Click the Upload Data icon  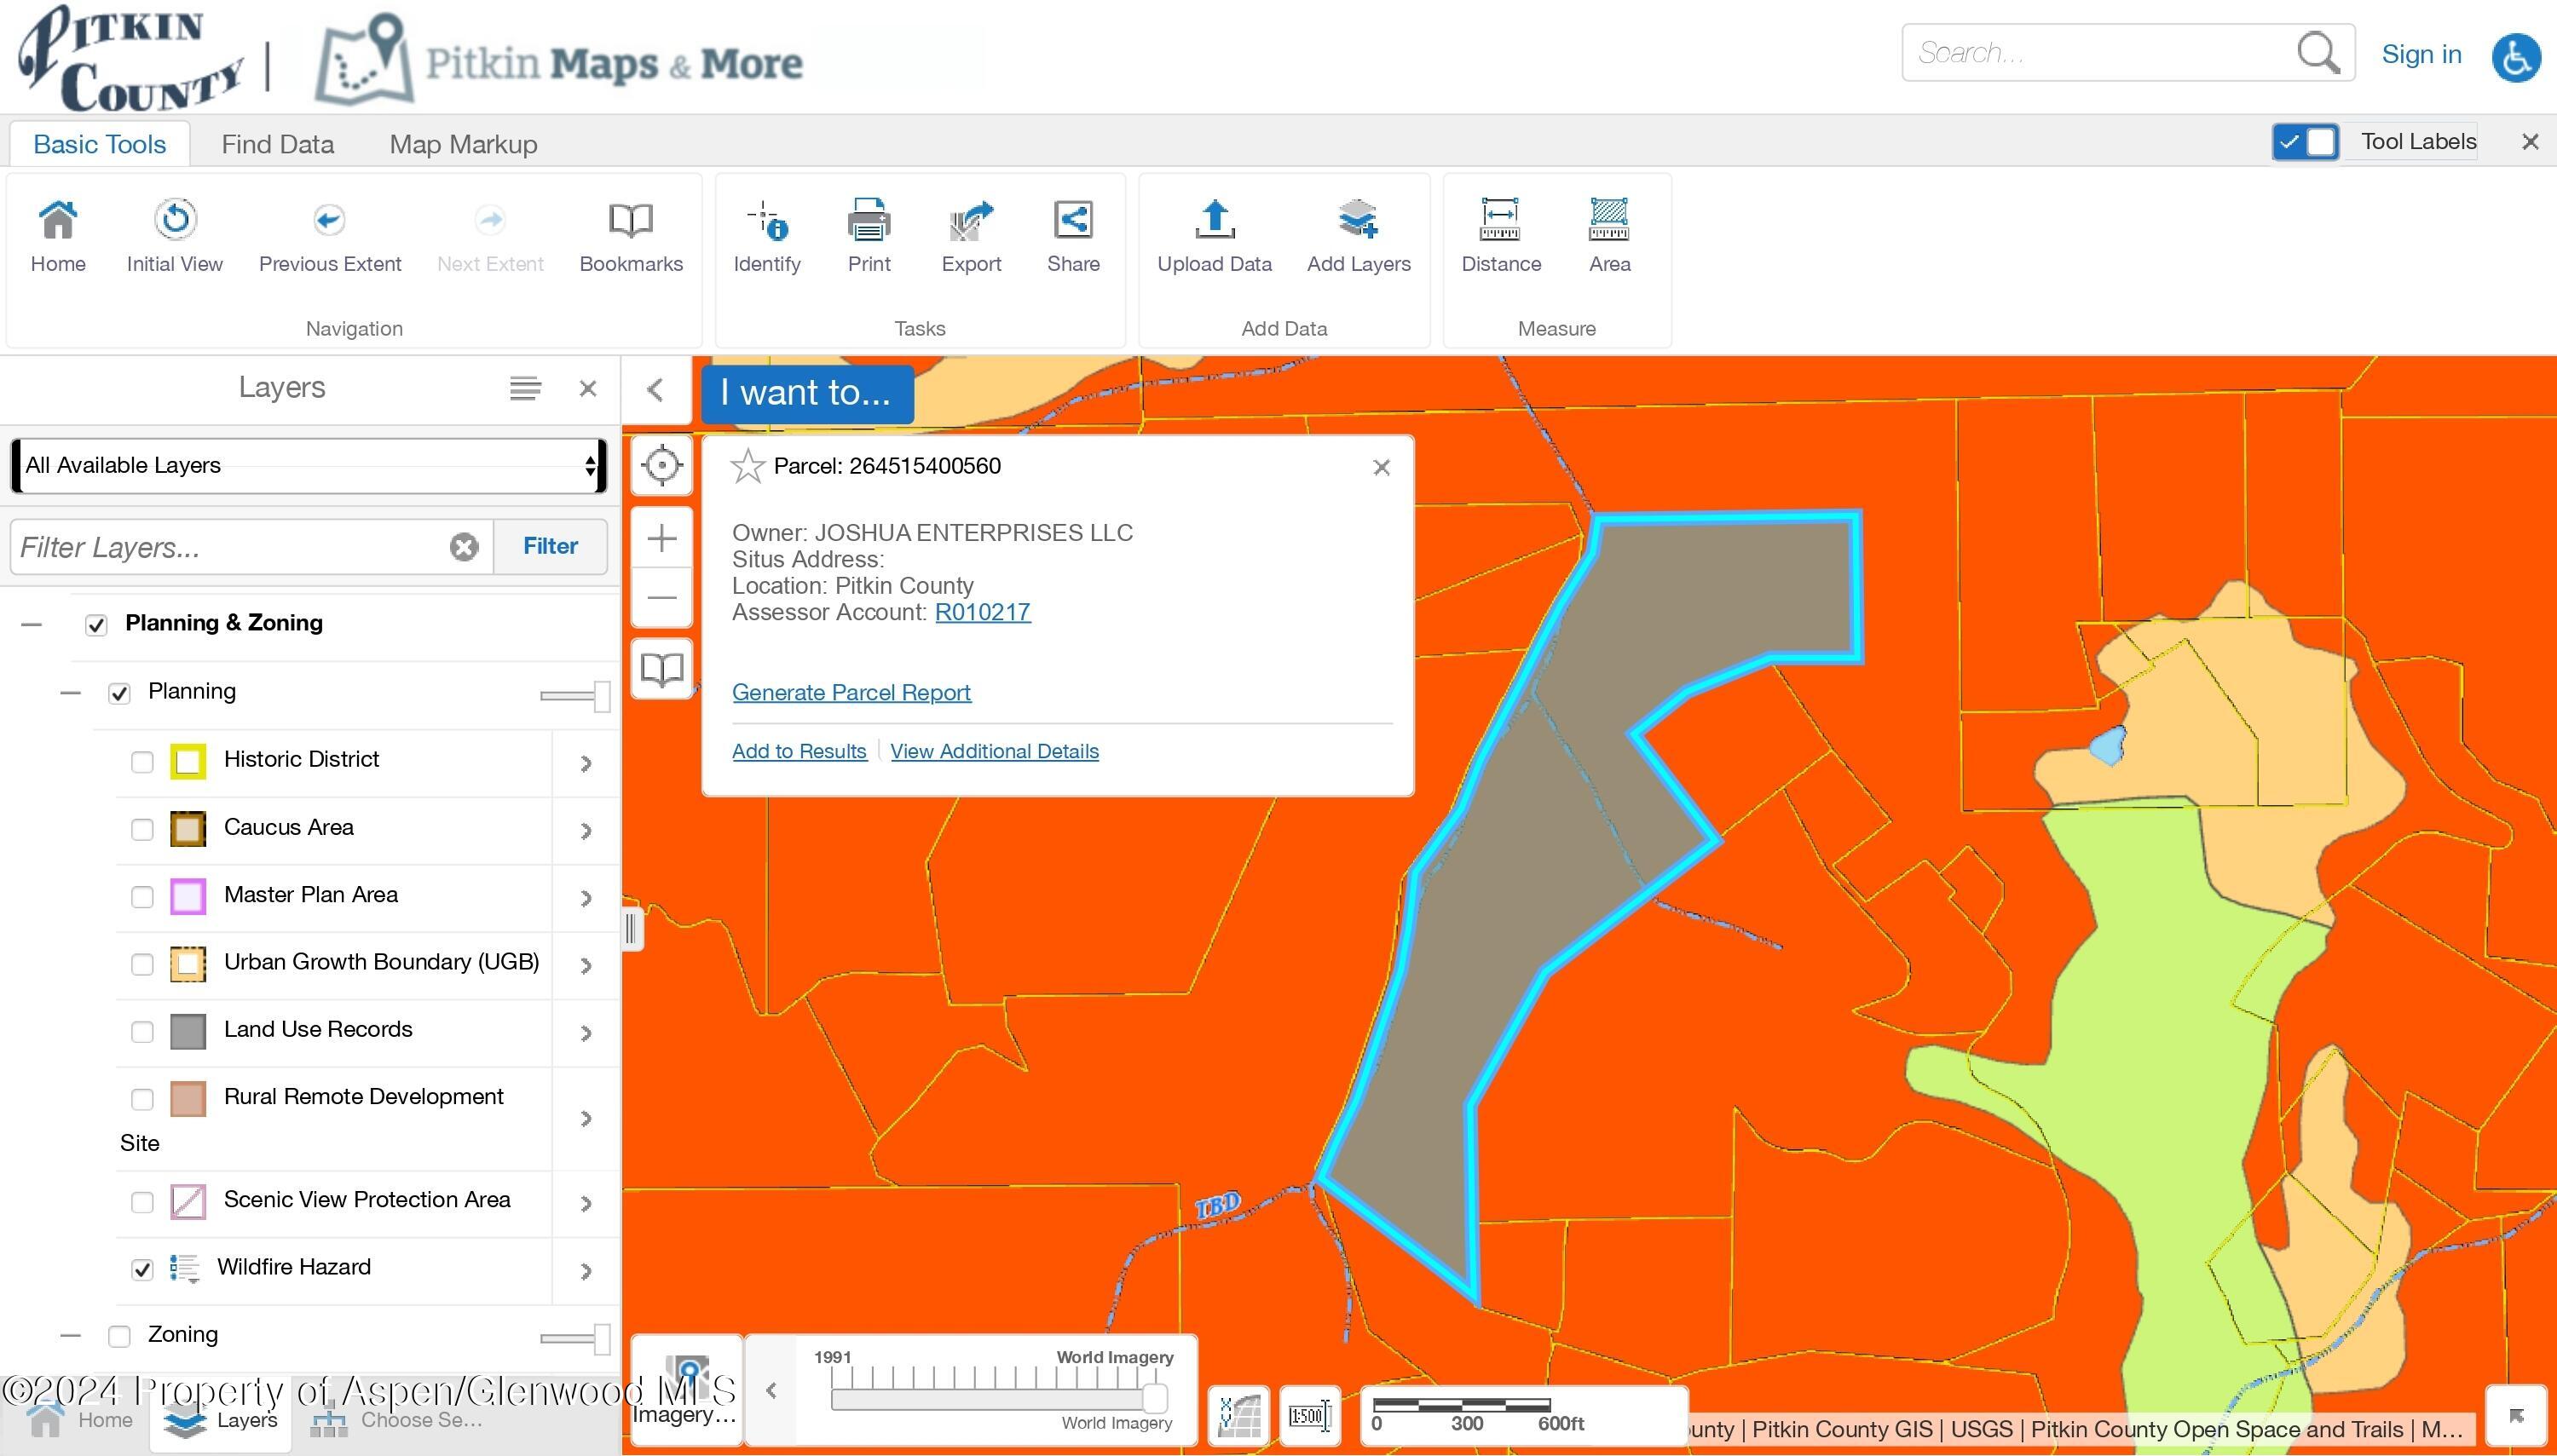tap(1214, 221)
